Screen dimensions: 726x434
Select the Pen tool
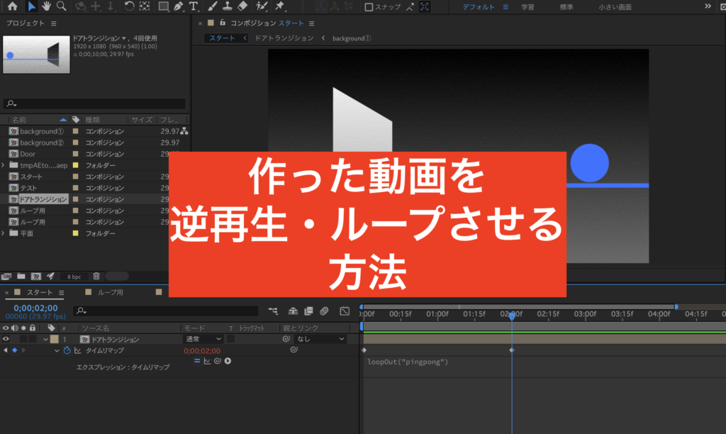178,6
